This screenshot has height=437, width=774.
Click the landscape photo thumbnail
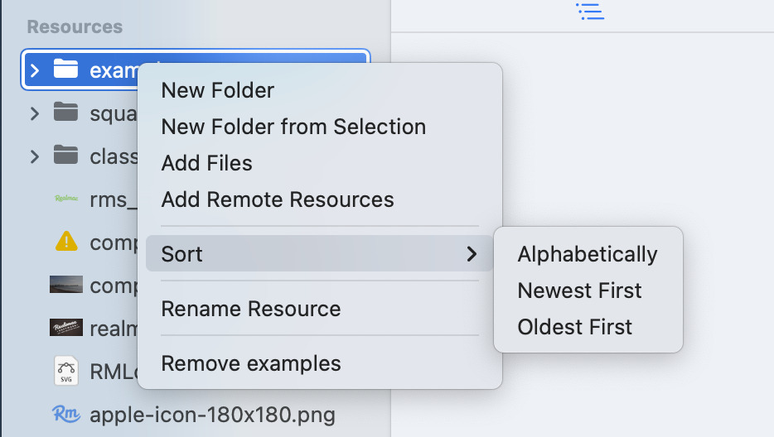tap(65, 285)
